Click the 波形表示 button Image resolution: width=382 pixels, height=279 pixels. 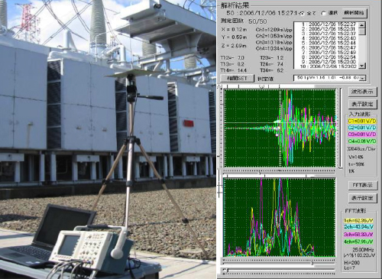(362, 92)
